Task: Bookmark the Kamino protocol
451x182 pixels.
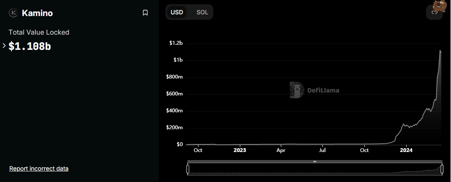Action: click(145, 13)
